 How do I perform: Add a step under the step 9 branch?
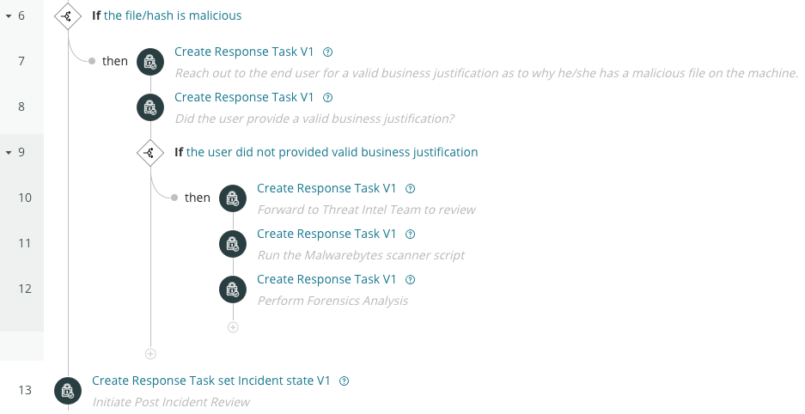point(150,354)
